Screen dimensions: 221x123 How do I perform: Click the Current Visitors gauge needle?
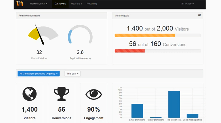click(x=40, y=35)
